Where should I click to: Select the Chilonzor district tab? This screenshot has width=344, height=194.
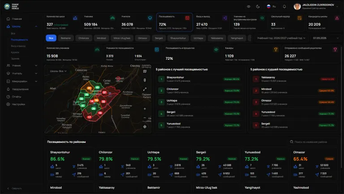(84, 38)
